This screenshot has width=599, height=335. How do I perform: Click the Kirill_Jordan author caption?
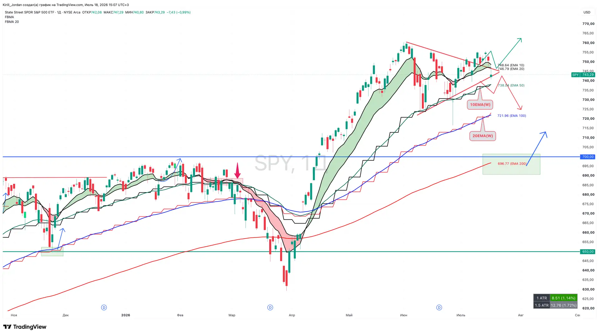tap(66, 5)
